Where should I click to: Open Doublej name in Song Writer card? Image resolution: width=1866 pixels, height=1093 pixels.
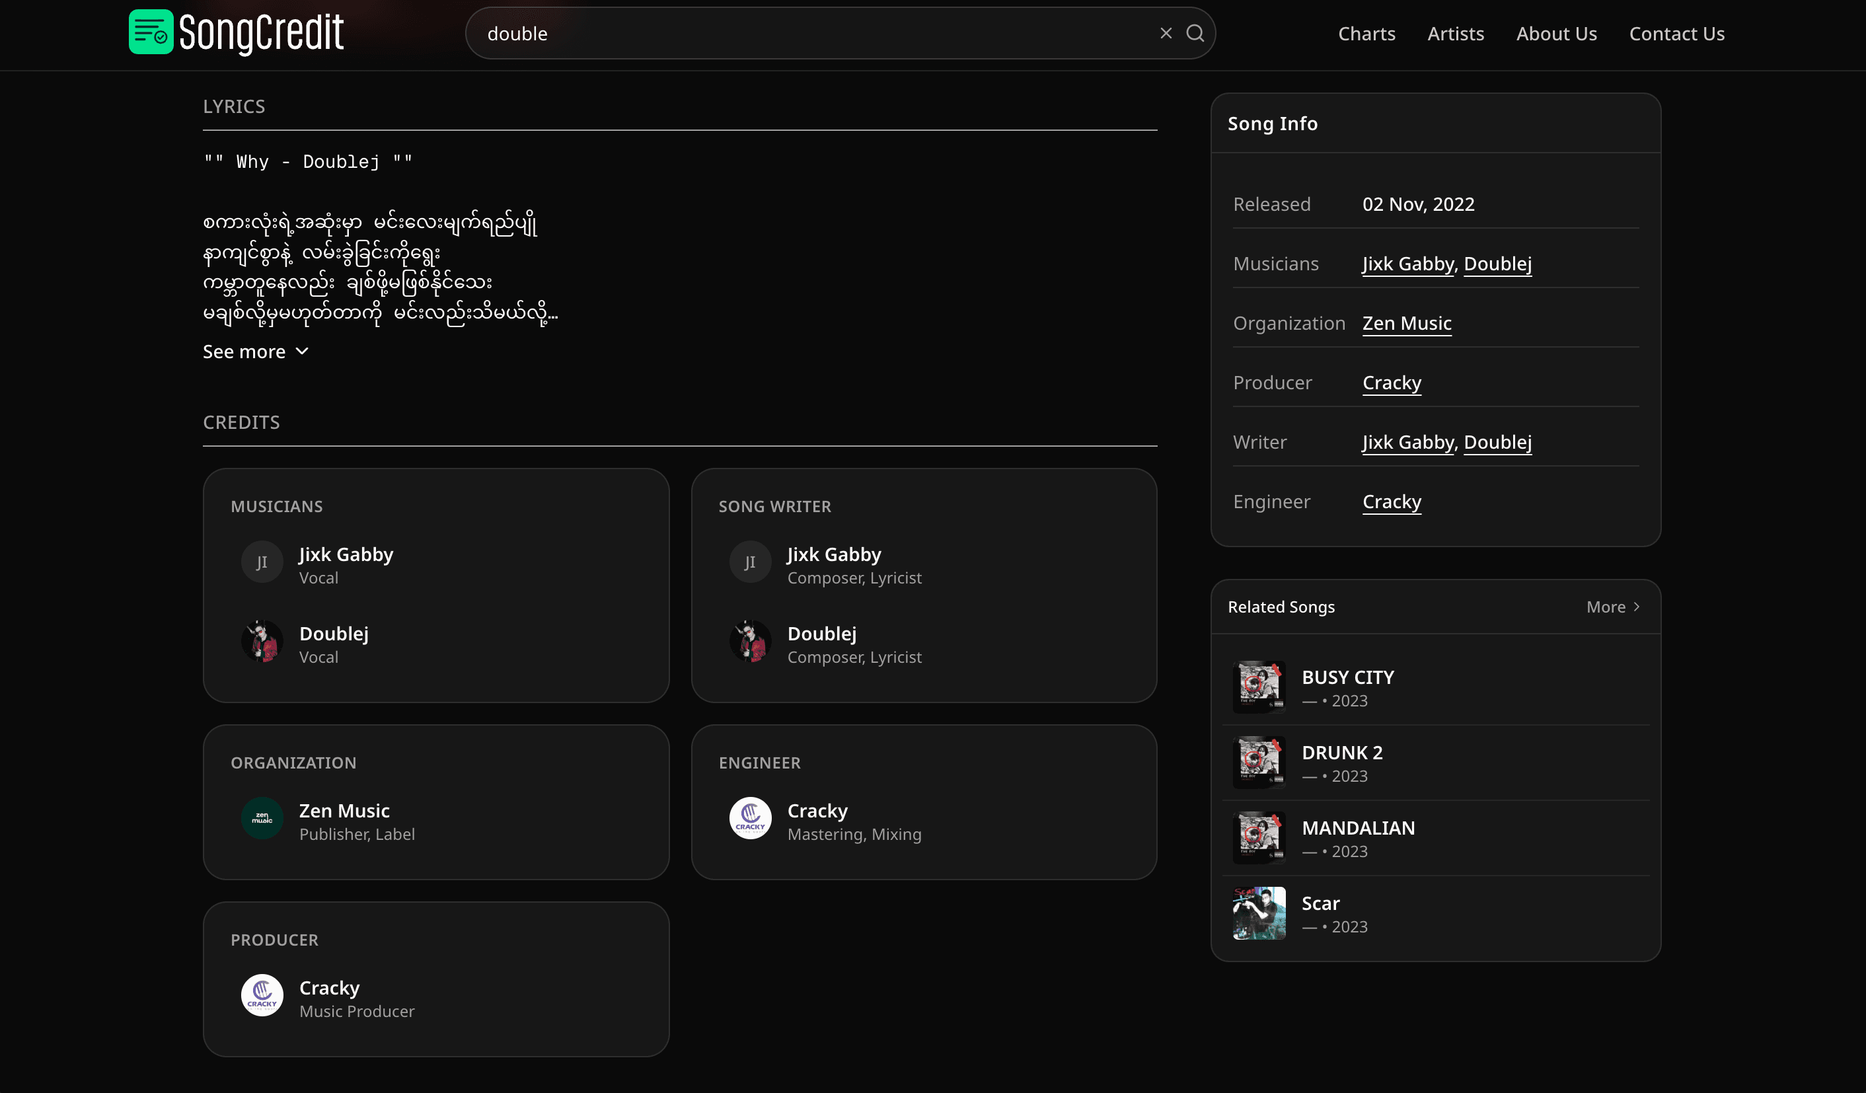coord(822,633)
